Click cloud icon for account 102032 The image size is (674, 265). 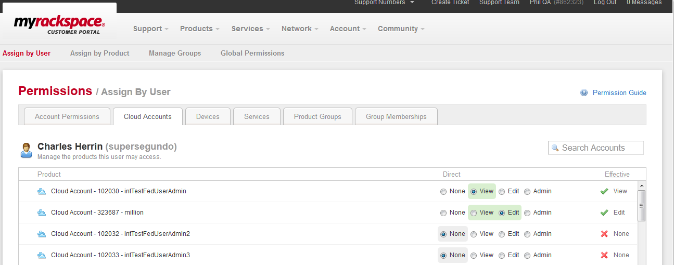point(42,234)
